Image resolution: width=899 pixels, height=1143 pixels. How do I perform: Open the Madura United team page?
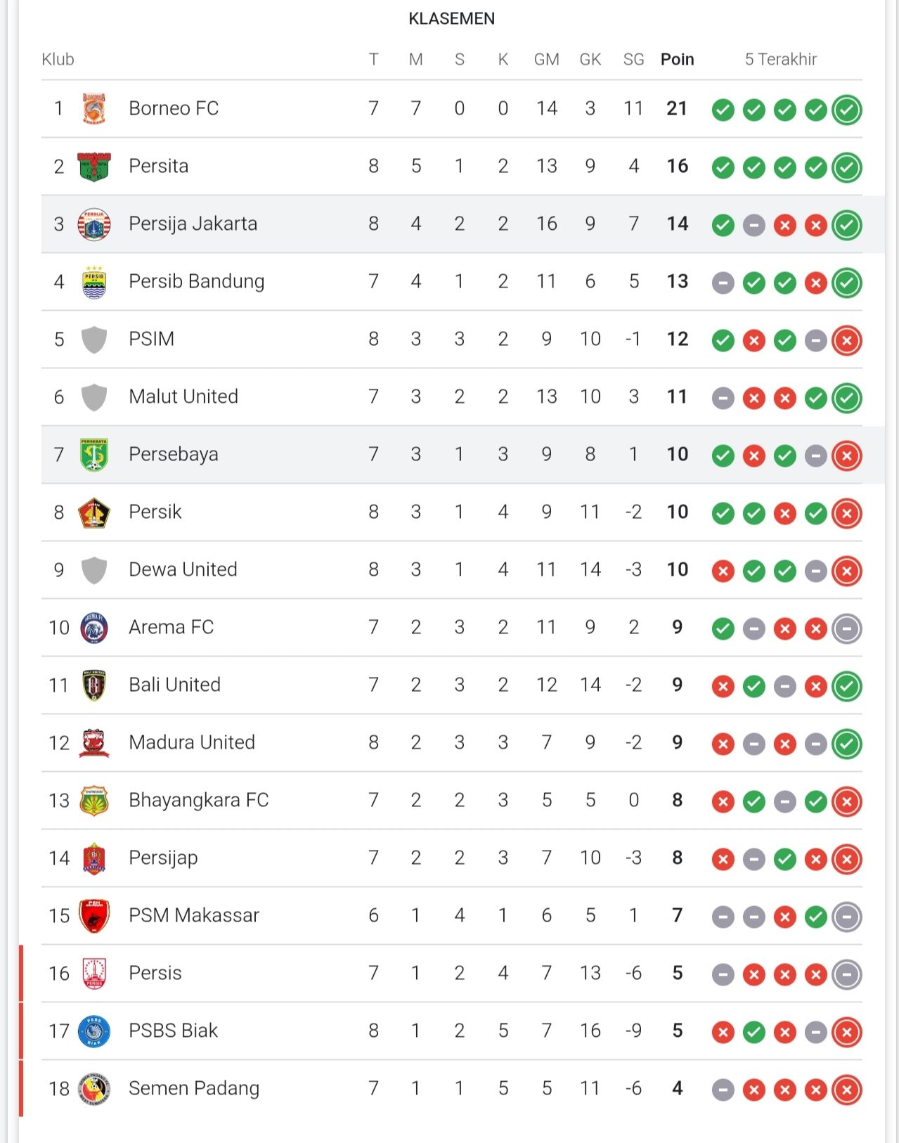(x=191, y=742)
